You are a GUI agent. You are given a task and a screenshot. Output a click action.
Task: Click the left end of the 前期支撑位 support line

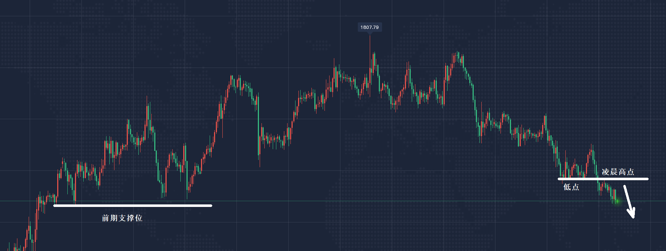(54, 206)
